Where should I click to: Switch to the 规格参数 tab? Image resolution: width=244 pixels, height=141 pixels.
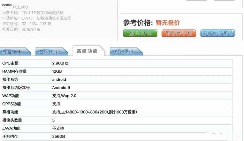13,52
